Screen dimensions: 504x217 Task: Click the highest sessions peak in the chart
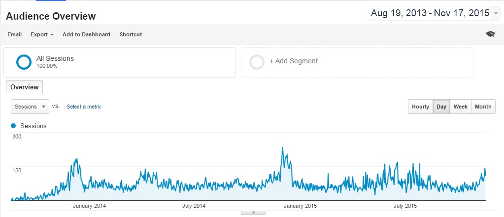[282, 148]
